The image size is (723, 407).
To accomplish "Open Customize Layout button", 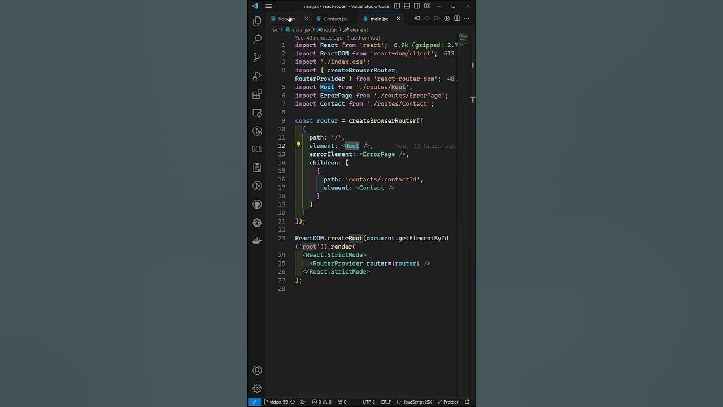I will 426,6.
